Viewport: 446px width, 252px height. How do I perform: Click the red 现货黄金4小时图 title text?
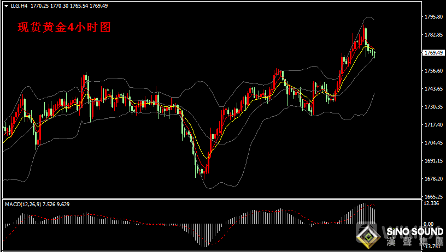coord(64,27)
